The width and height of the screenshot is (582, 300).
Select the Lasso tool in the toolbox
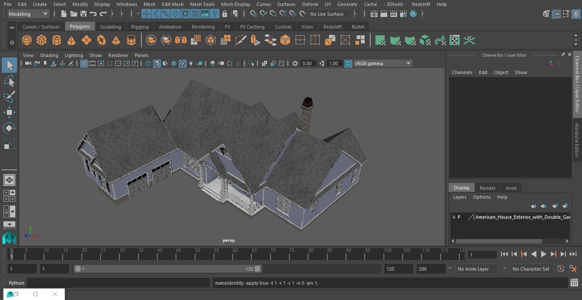coord(9,81)
